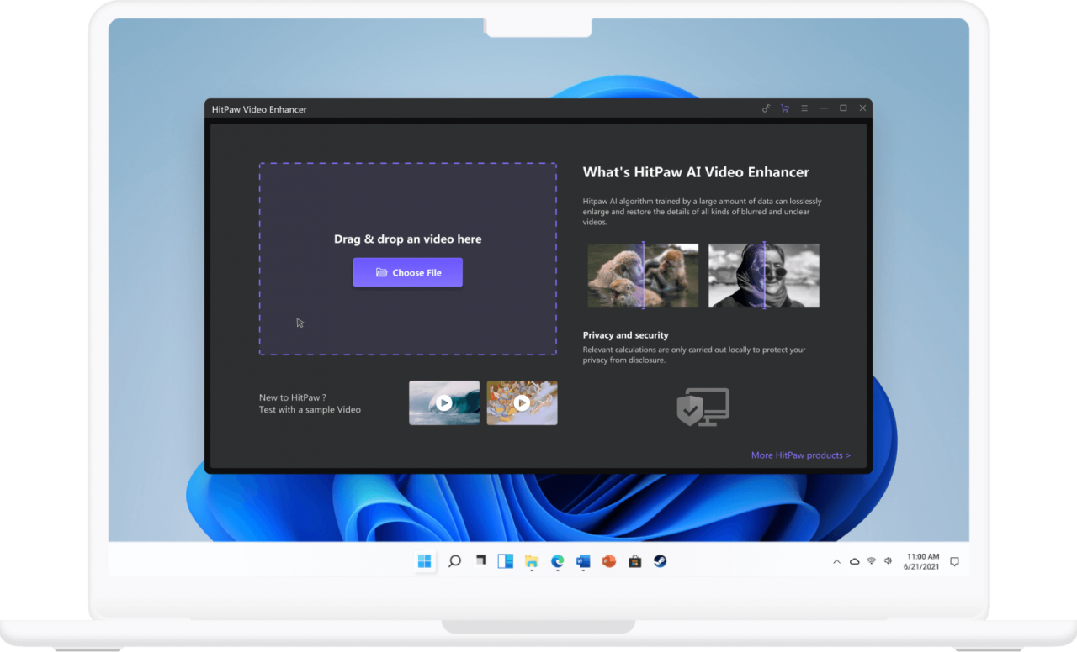Open taskbar Search magnifier icon
Viewport: 1077px width, 652px height.
pyautogui.click(x=454, y=561)
